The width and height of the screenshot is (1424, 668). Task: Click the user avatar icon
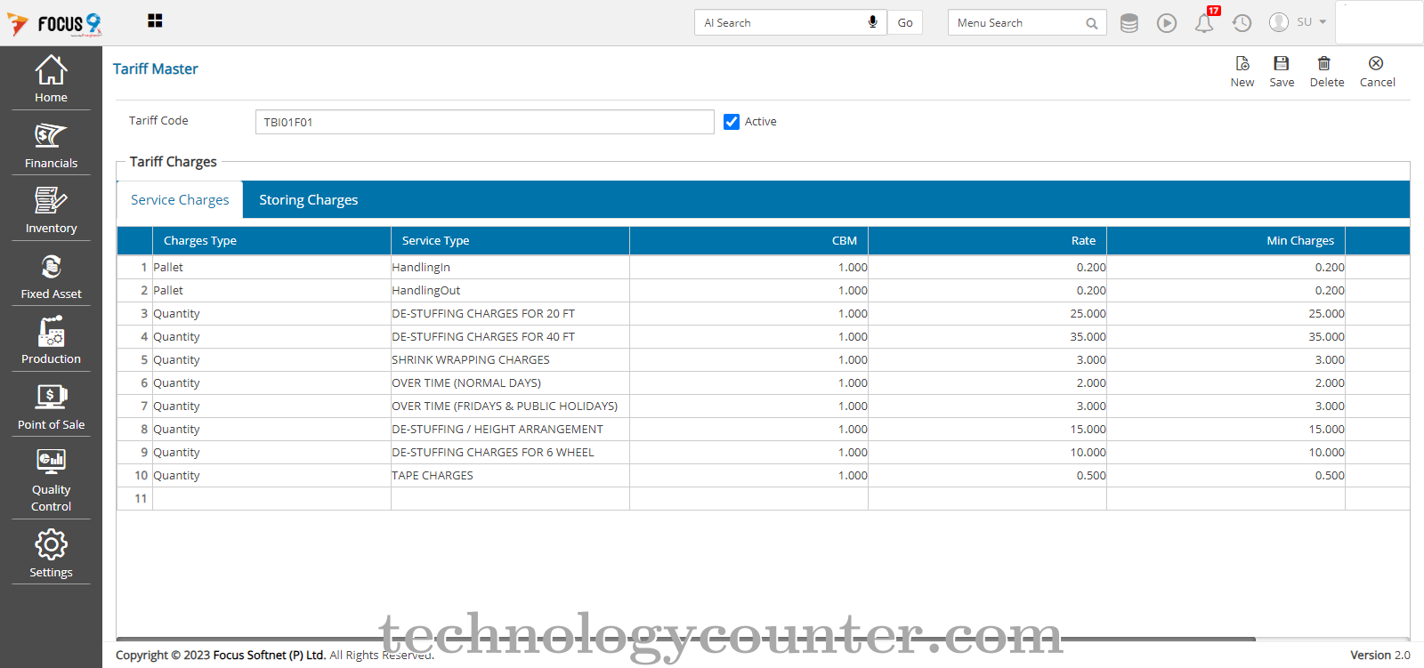(x=1279, y=22)
